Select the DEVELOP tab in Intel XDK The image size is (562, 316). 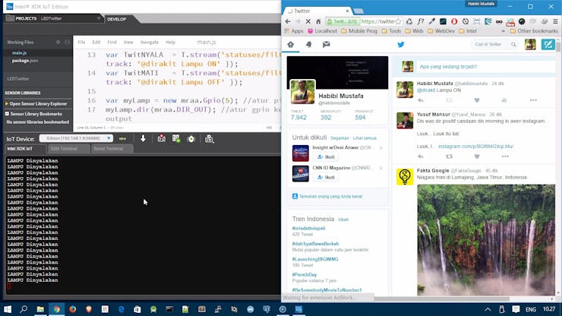coord(116,19)
